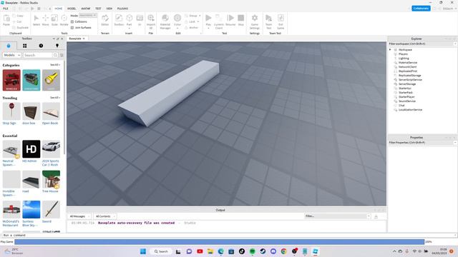Image resolution: width=458 pixels, height=257 pixels.
Task: Open the Mode dropdown in Tools
Action: 87,15
